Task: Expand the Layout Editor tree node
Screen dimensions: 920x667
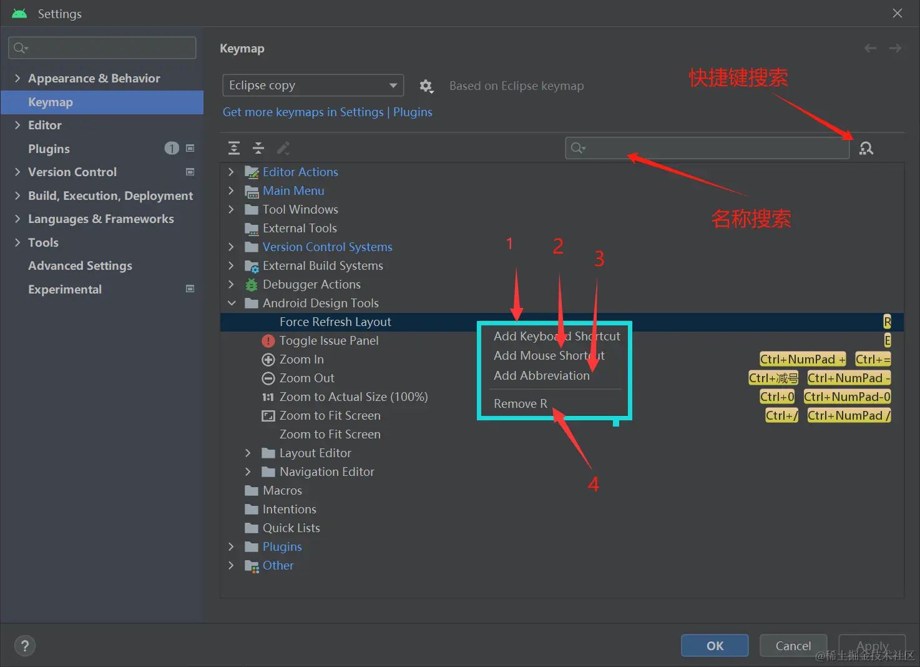Action: point(248,453)
